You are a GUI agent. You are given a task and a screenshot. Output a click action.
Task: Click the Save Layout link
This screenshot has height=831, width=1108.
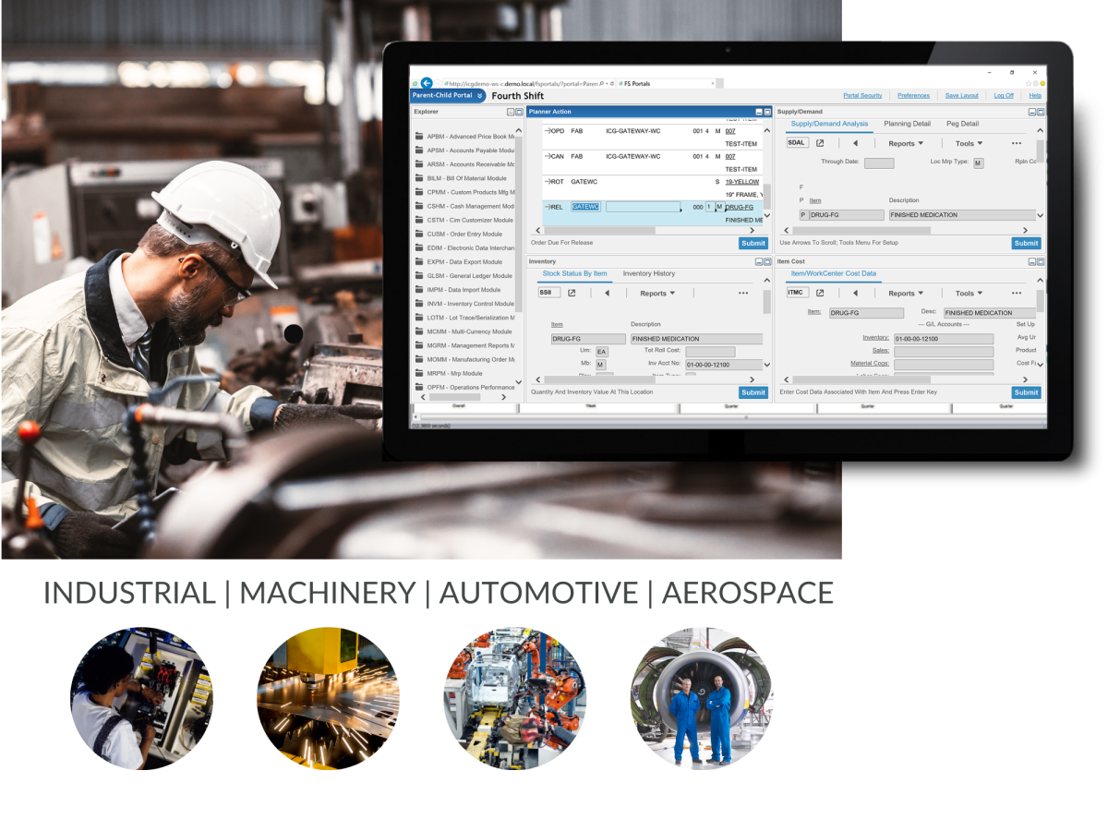(962, 95)
